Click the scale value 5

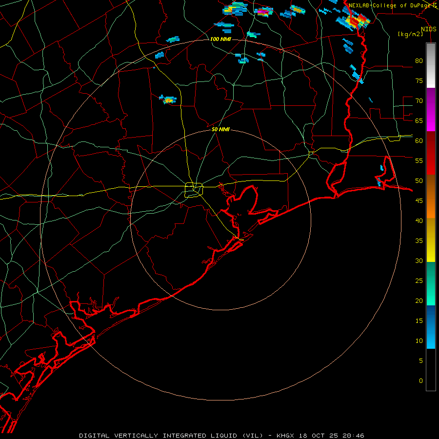(x=421, y=360)
